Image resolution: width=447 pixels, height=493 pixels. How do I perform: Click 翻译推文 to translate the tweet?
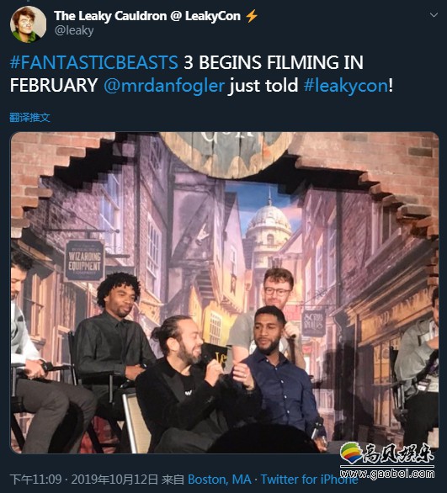(29, 118)
